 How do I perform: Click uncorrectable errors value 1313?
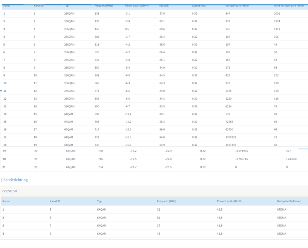coord(277,29)
